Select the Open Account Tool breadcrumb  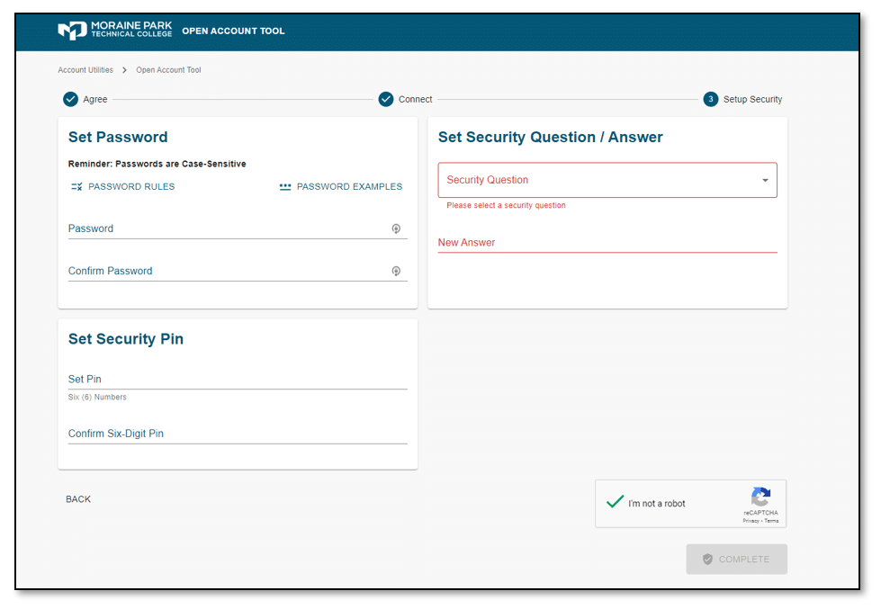pos(168,70)
